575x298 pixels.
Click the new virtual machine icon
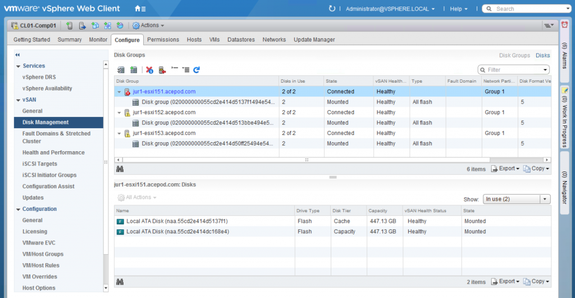click(95, 25)
